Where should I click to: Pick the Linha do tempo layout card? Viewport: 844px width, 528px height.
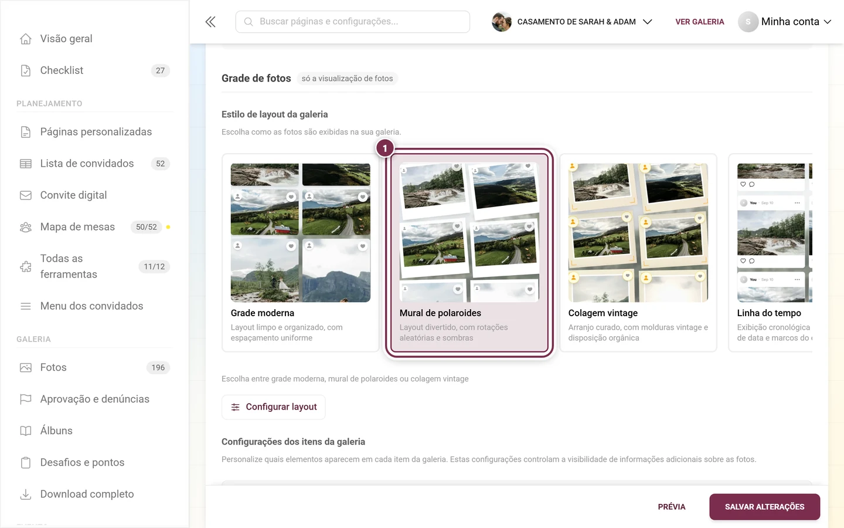click(771, 253)
